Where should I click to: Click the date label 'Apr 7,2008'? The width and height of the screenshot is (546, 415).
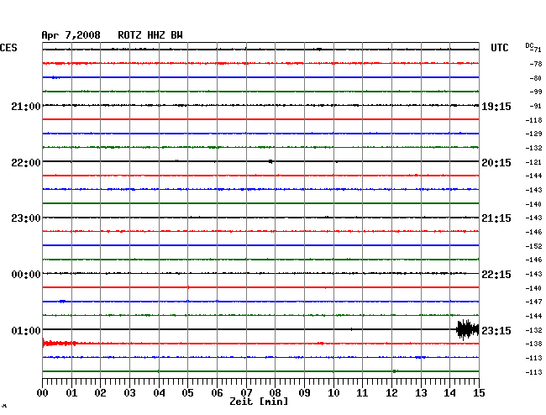tap(71, 35)
